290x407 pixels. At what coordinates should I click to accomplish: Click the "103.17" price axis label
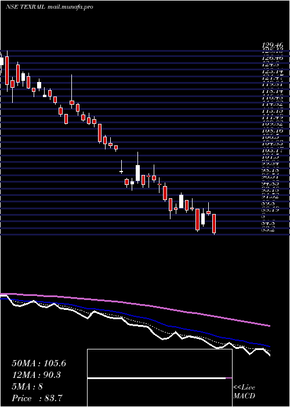[x=273, y=150]
